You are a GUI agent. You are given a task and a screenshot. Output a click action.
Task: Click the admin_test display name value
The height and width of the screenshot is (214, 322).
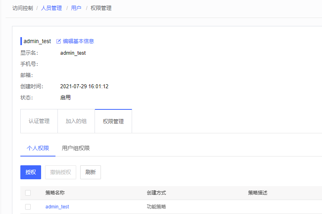point(73,53)
